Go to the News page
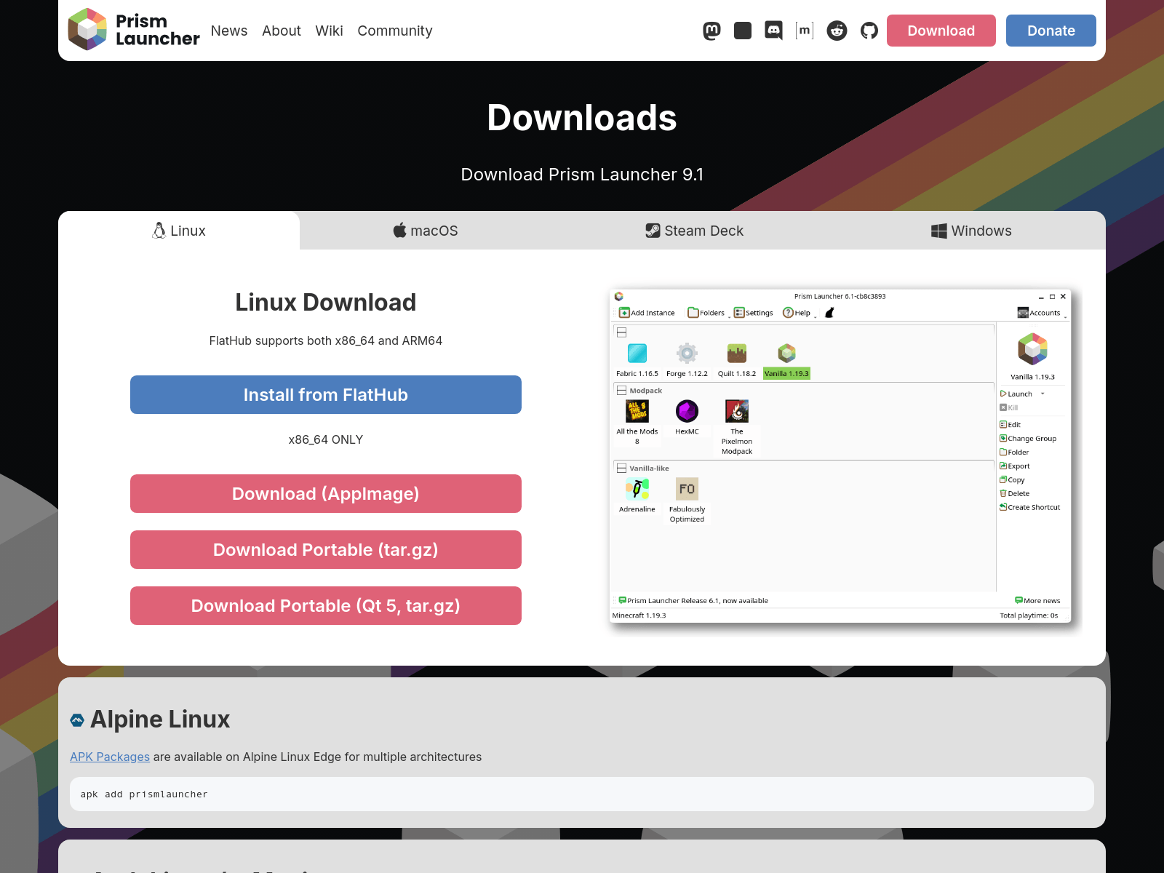Image resolution: width=1164 pixels, height=873 pixels. [x=229, y=31]
